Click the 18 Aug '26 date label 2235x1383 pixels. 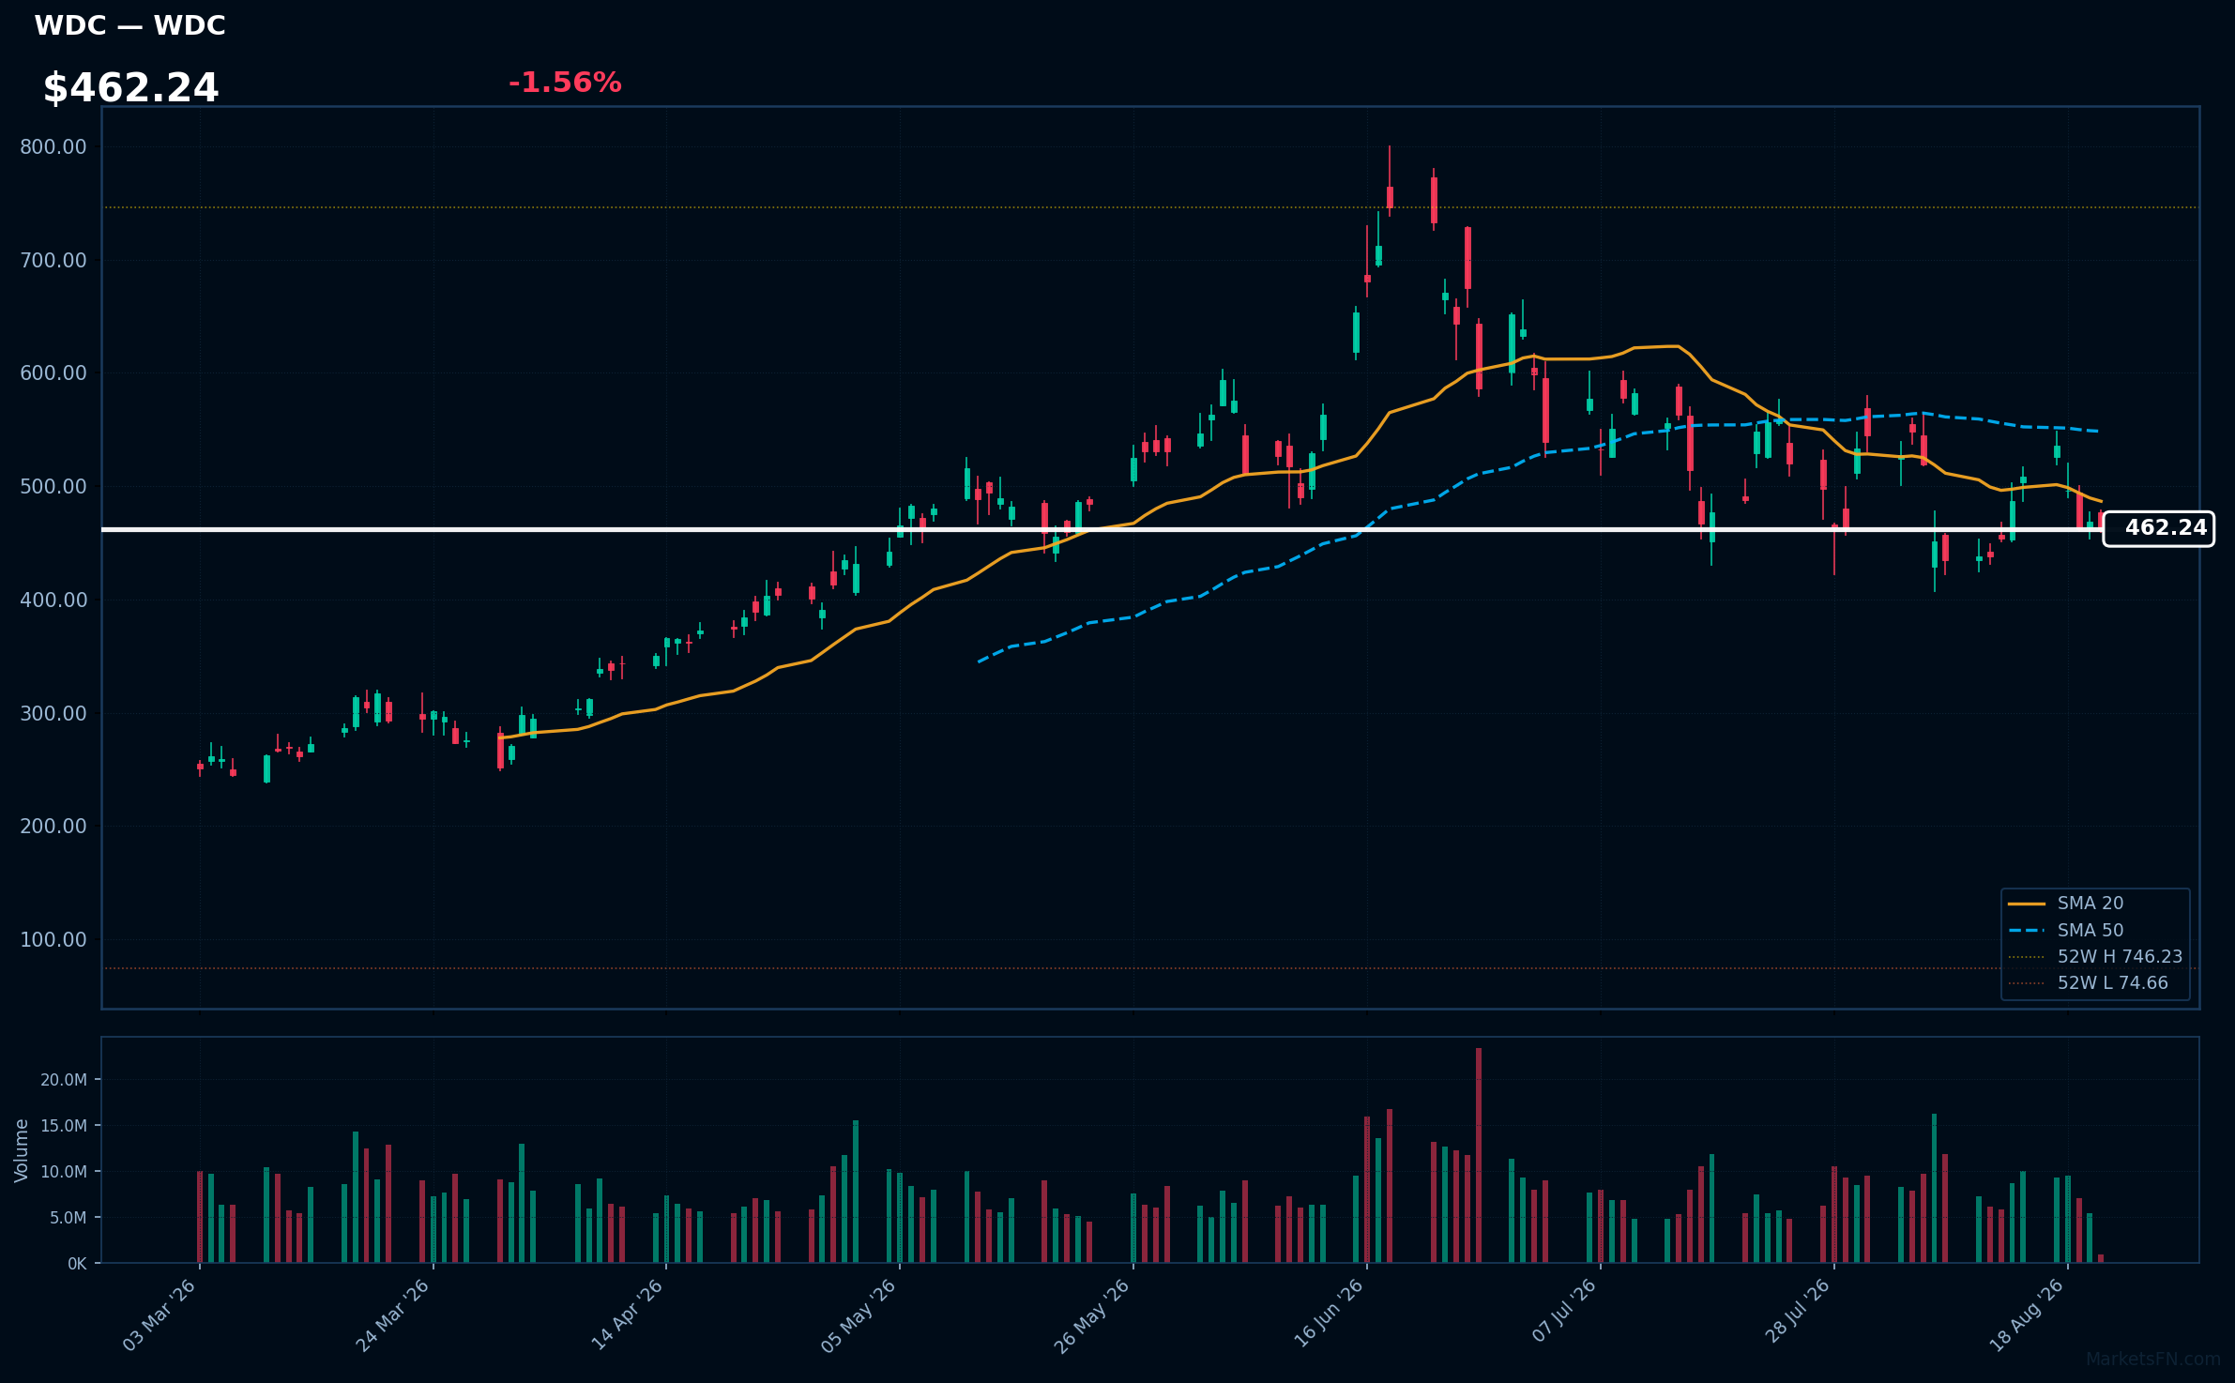pyautogui.click(x=2028, y=1315)
